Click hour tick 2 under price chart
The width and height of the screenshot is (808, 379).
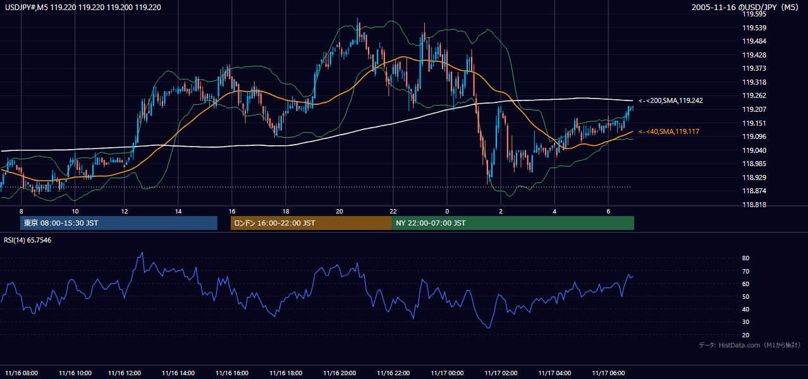[x=501, y=211]
